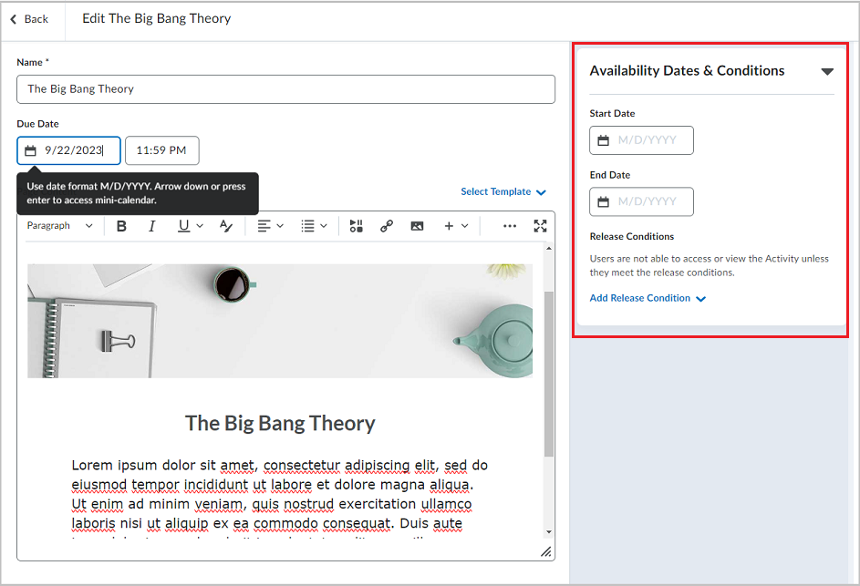The image size is (860, 586).
Task: Click the text alignment icon
Action: pos(264,226)
